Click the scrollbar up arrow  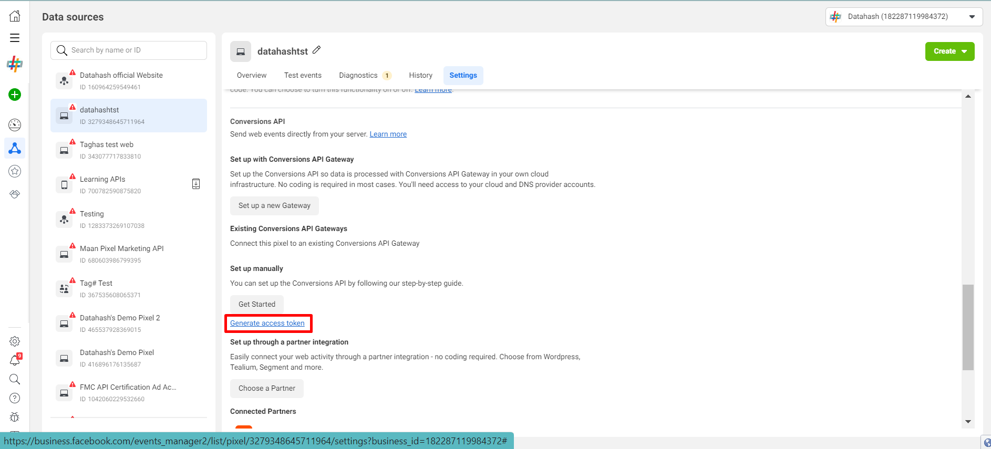pos(968,96)
